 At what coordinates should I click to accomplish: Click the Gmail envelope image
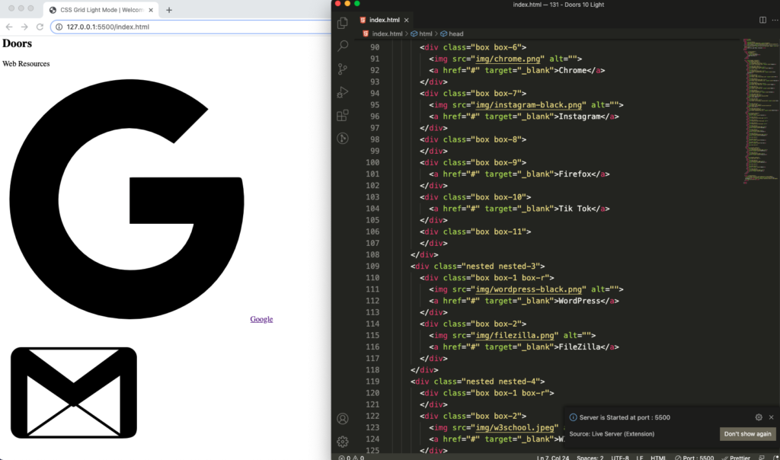[x=74, y=393]
